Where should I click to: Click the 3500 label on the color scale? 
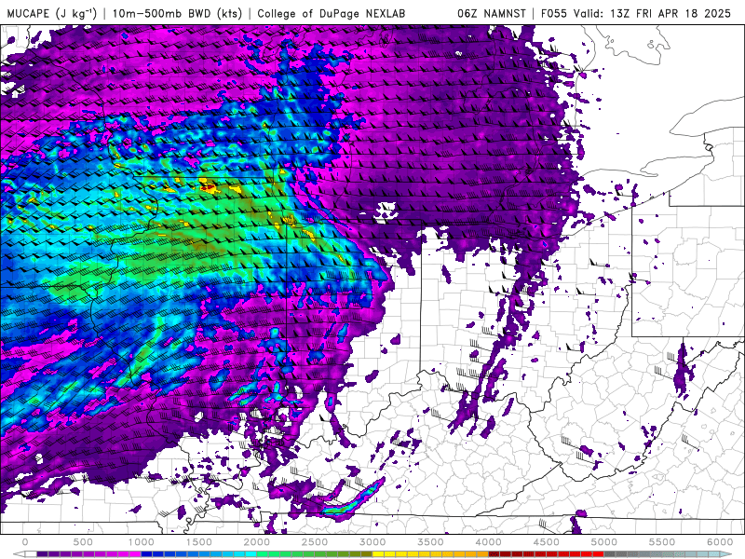coord(430,542)
